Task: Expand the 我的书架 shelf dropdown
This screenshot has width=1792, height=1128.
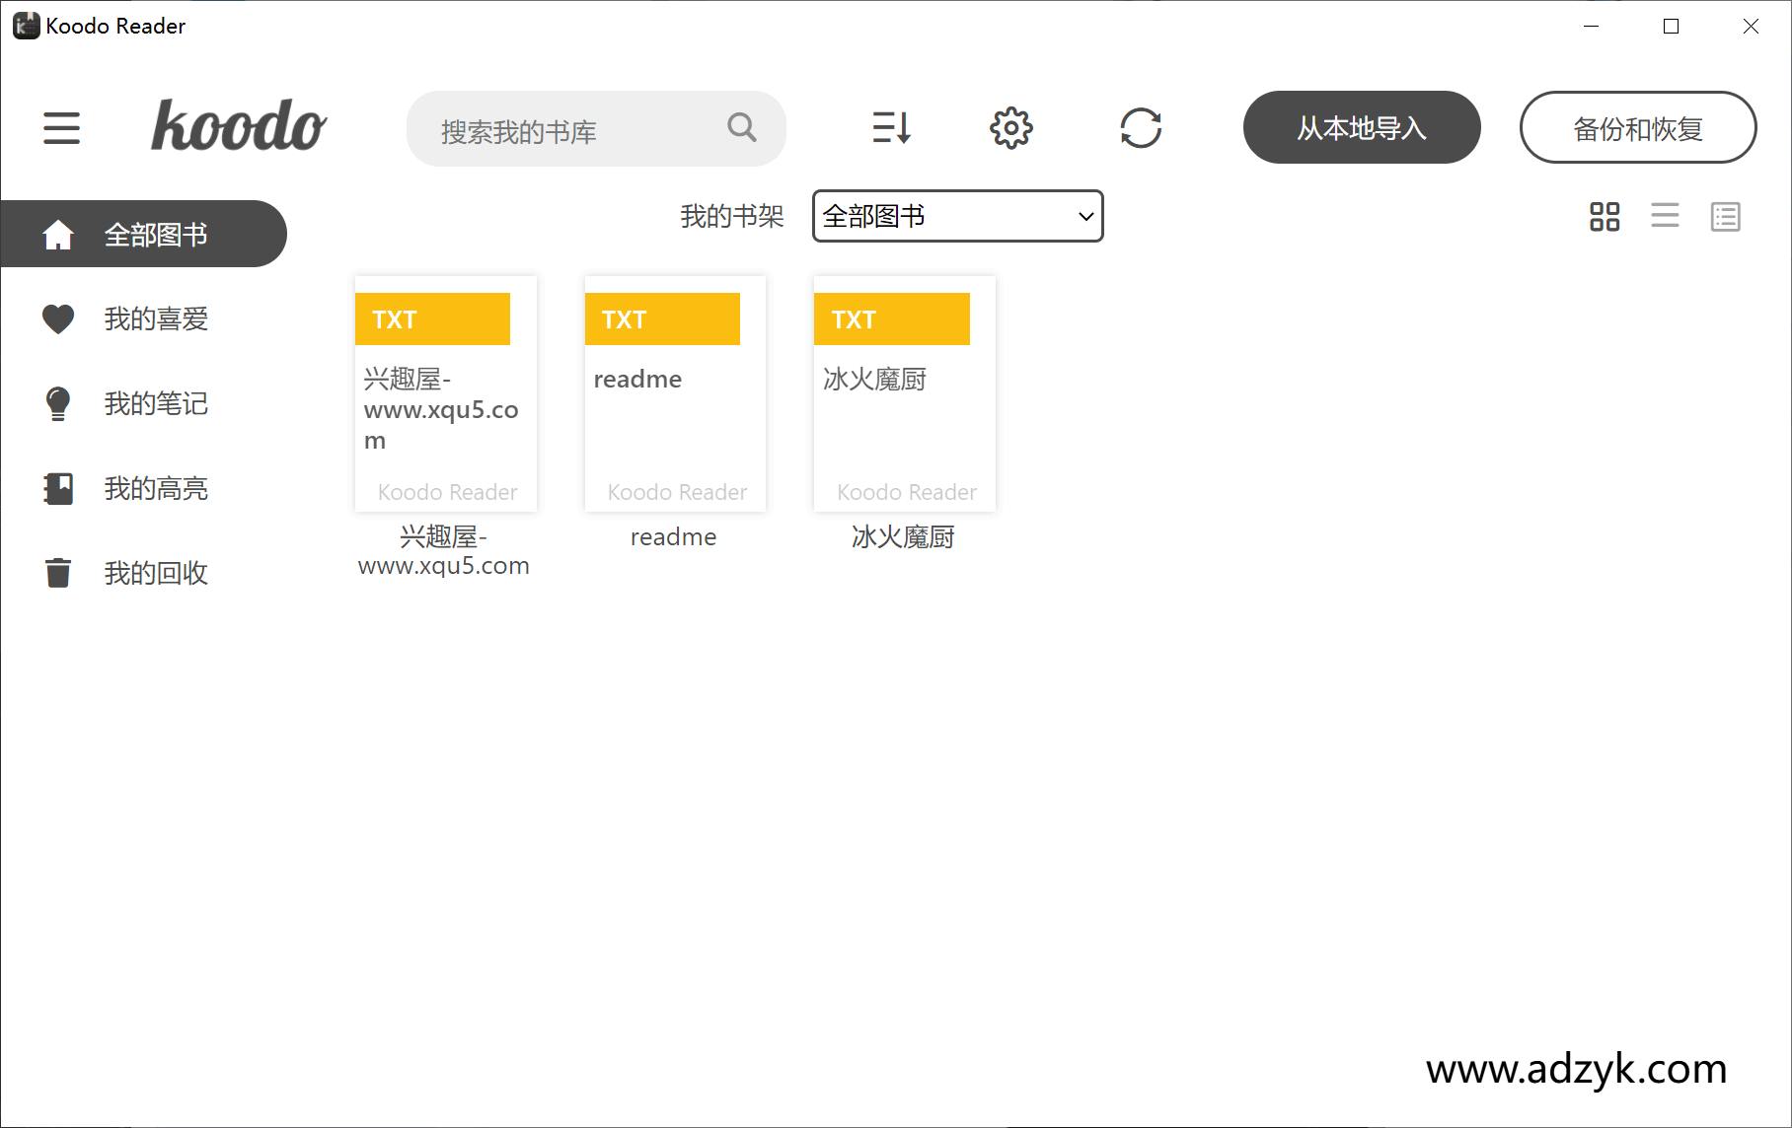Action: [957, 216]
